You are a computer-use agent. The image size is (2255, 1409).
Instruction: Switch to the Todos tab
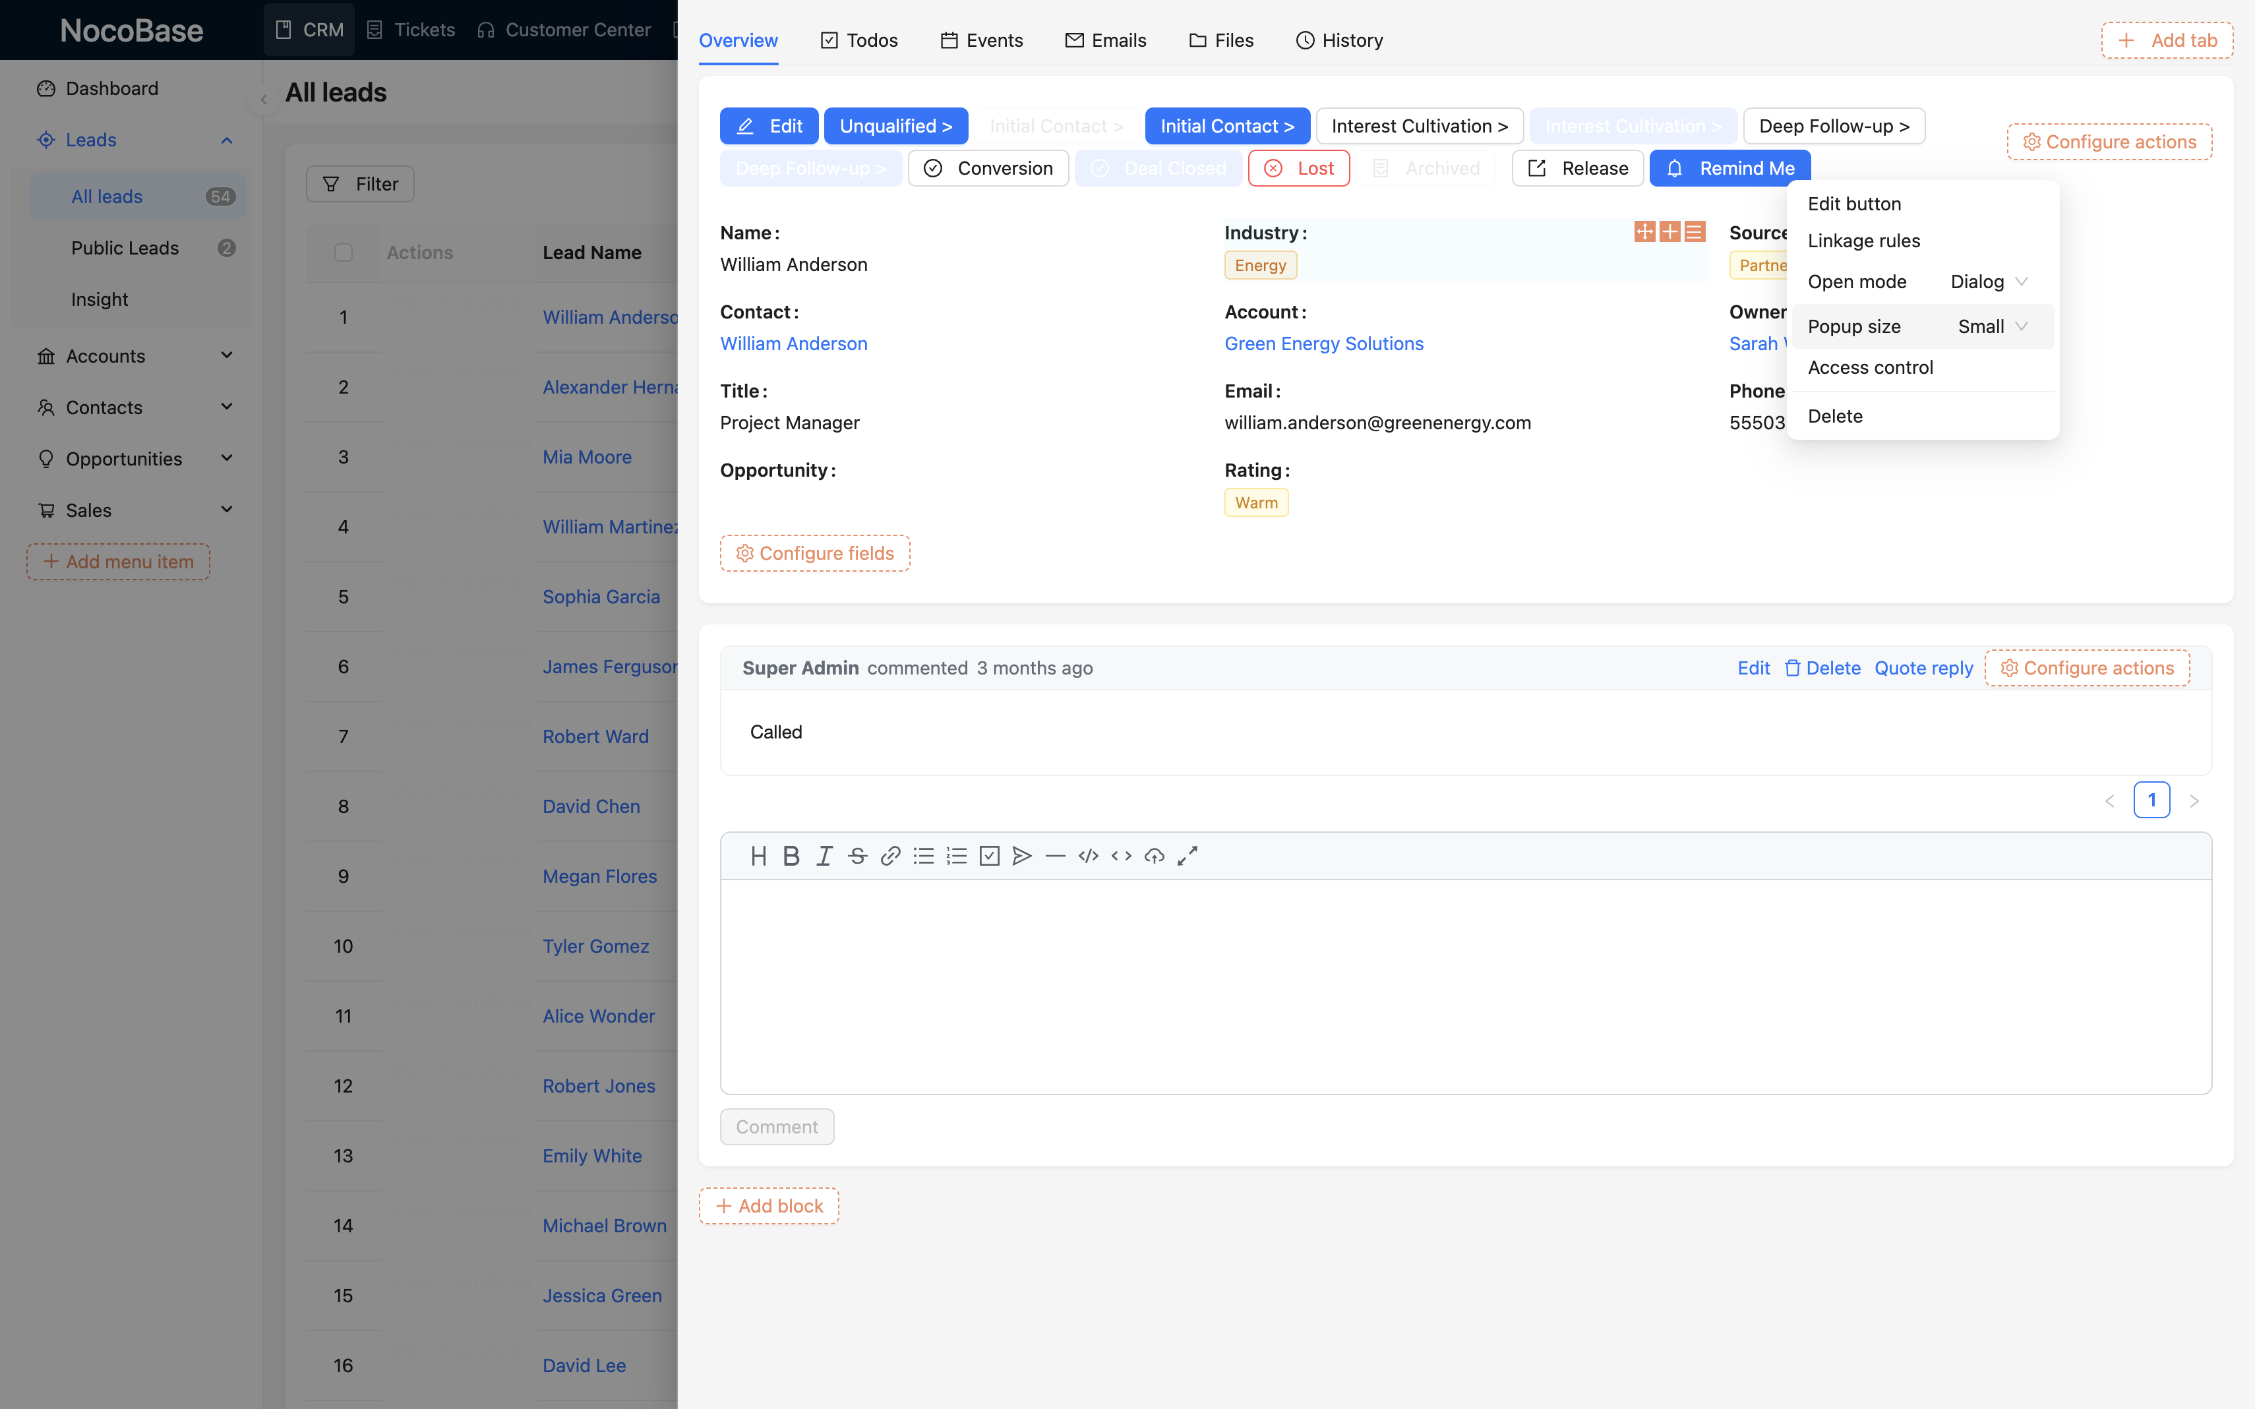pyautogui.click(x=858, y=40)
